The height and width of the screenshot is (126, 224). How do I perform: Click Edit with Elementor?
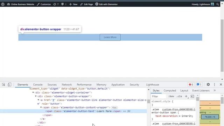tap(106, 4)
